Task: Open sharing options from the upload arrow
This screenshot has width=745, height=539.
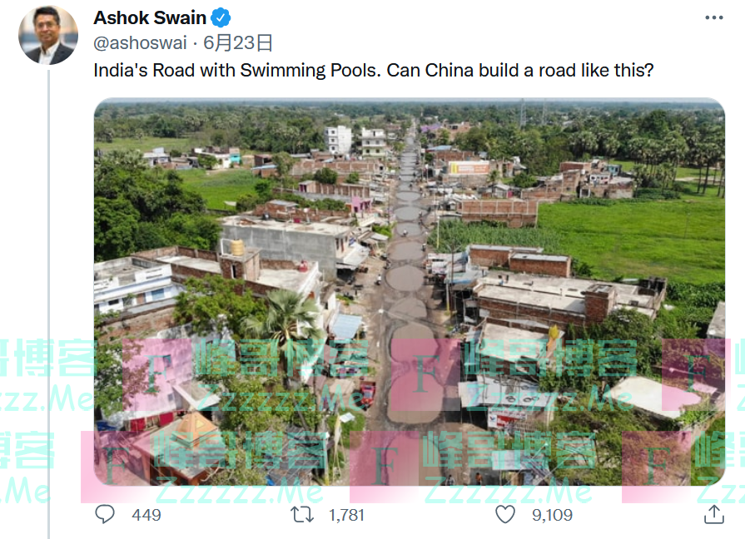Action: coord(714,514)
